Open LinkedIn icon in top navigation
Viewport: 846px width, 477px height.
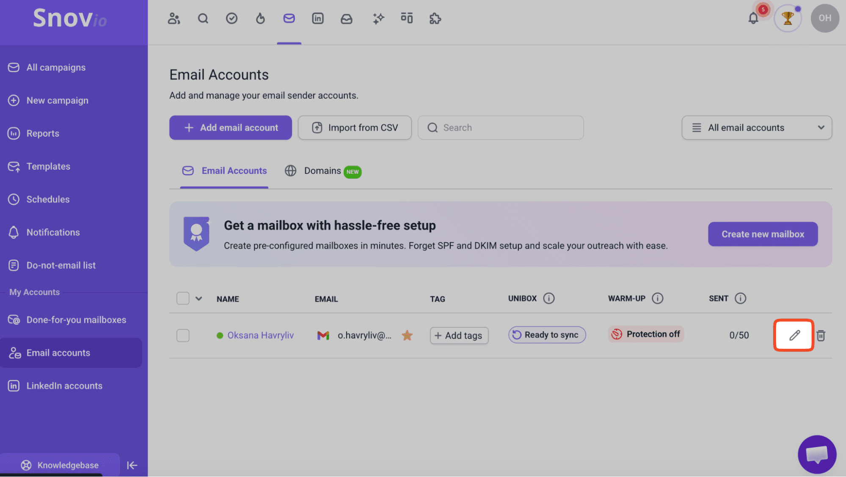(x=317, y=18)
